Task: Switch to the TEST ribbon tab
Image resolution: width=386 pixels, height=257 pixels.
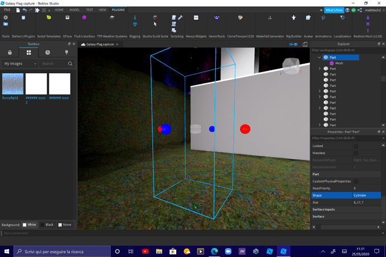Action: (x=90, y=10)
